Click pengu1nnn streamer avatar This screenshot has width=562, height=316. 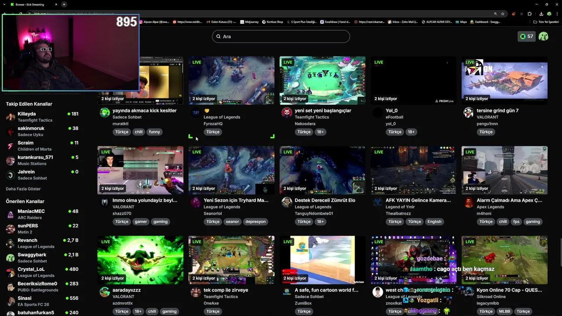(468, 113)
